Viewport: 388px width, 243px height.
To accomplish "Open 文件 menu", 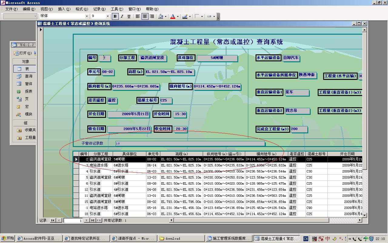I will tap(12, 9).
